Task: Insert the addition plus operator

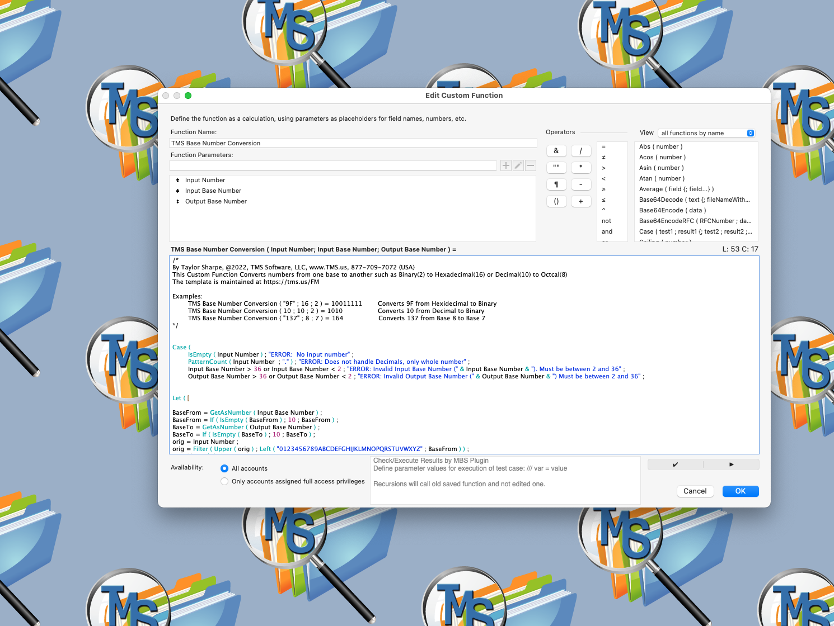Action: [581, 201]
